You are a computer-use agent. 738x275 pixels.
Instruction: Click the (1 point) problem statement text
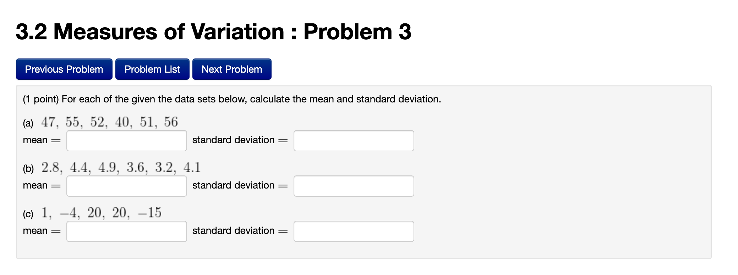click(x=231, y=99)
